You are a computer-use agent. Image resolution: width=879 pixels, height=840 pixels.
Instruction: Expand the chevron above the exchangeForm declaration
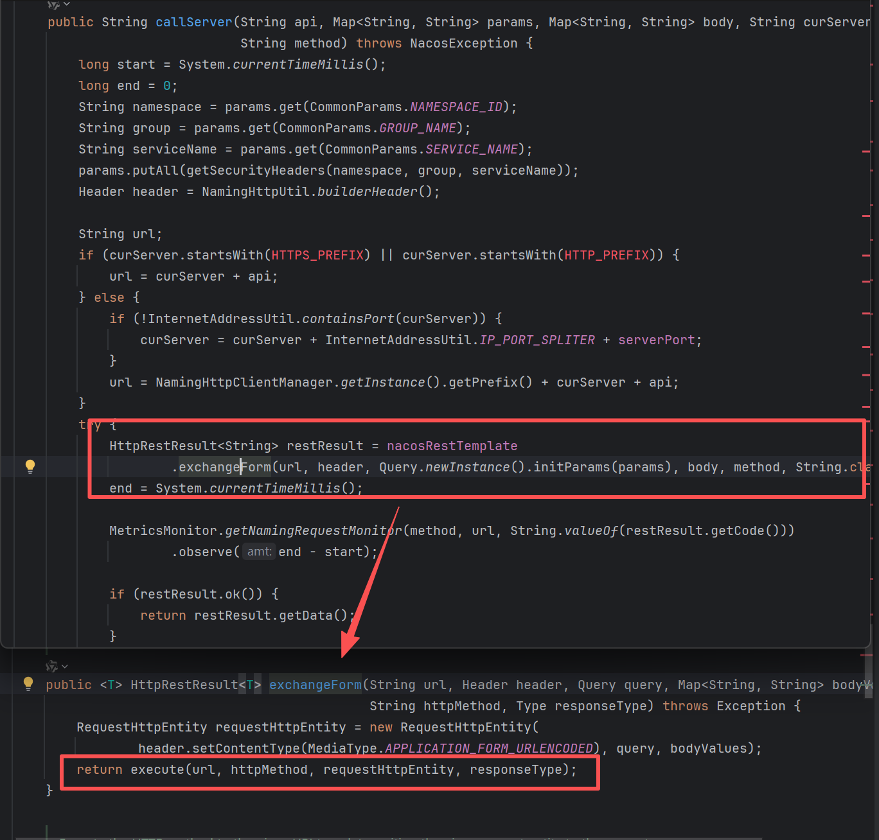[65, 667]
